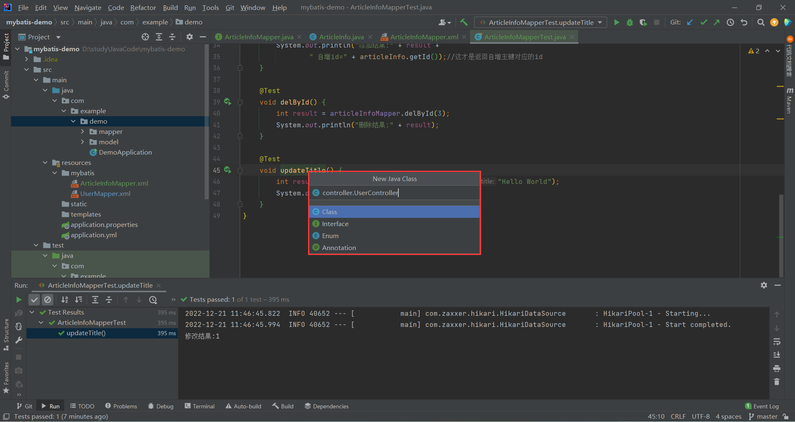Viewport: 795px width, 422px height.
Task: Rerun test in Run panel
Action: tap(19, 299)
